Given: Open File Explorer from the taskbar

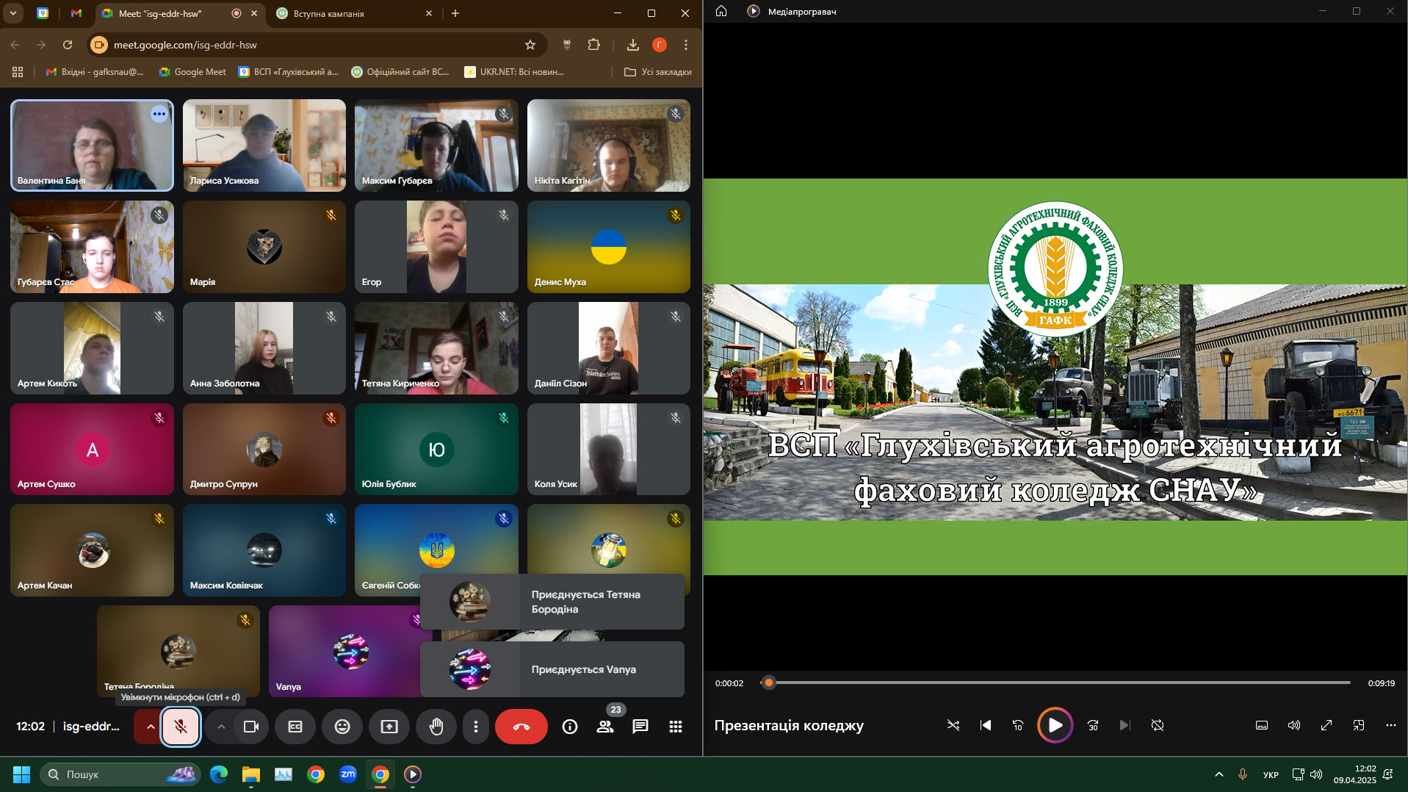Looking at the screenshot, I should [x=251, y=774].
